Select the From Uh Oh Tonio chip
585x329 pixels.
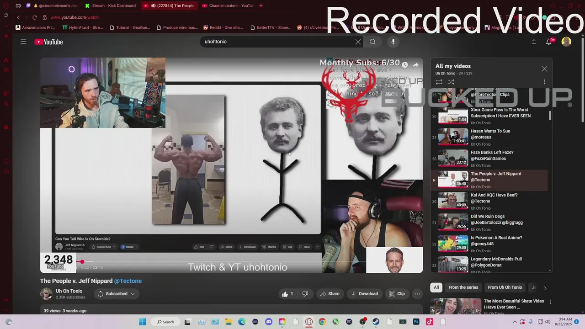[505, 287]
